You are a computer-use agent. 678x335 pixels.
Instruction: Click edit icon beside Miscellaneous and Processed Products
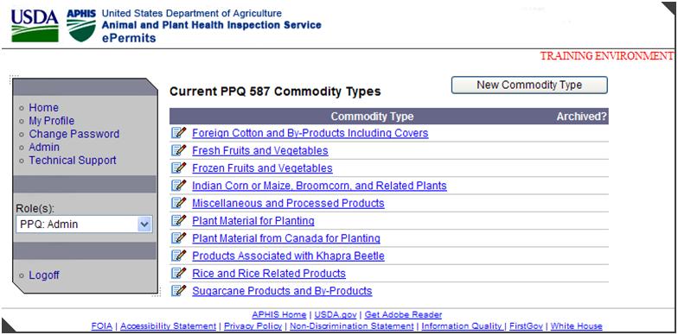[178, 203]
